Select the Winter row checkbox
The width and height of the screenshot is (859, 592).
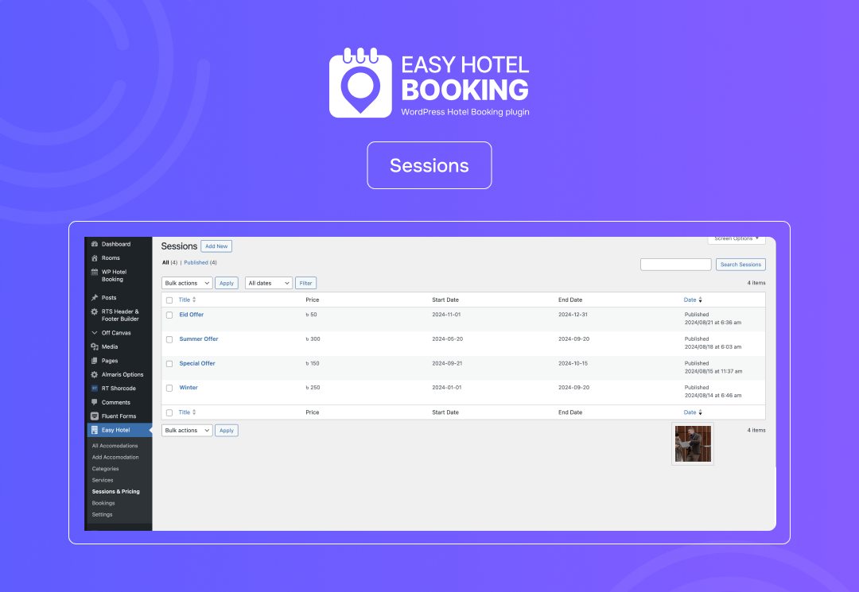tap(169, 388)
